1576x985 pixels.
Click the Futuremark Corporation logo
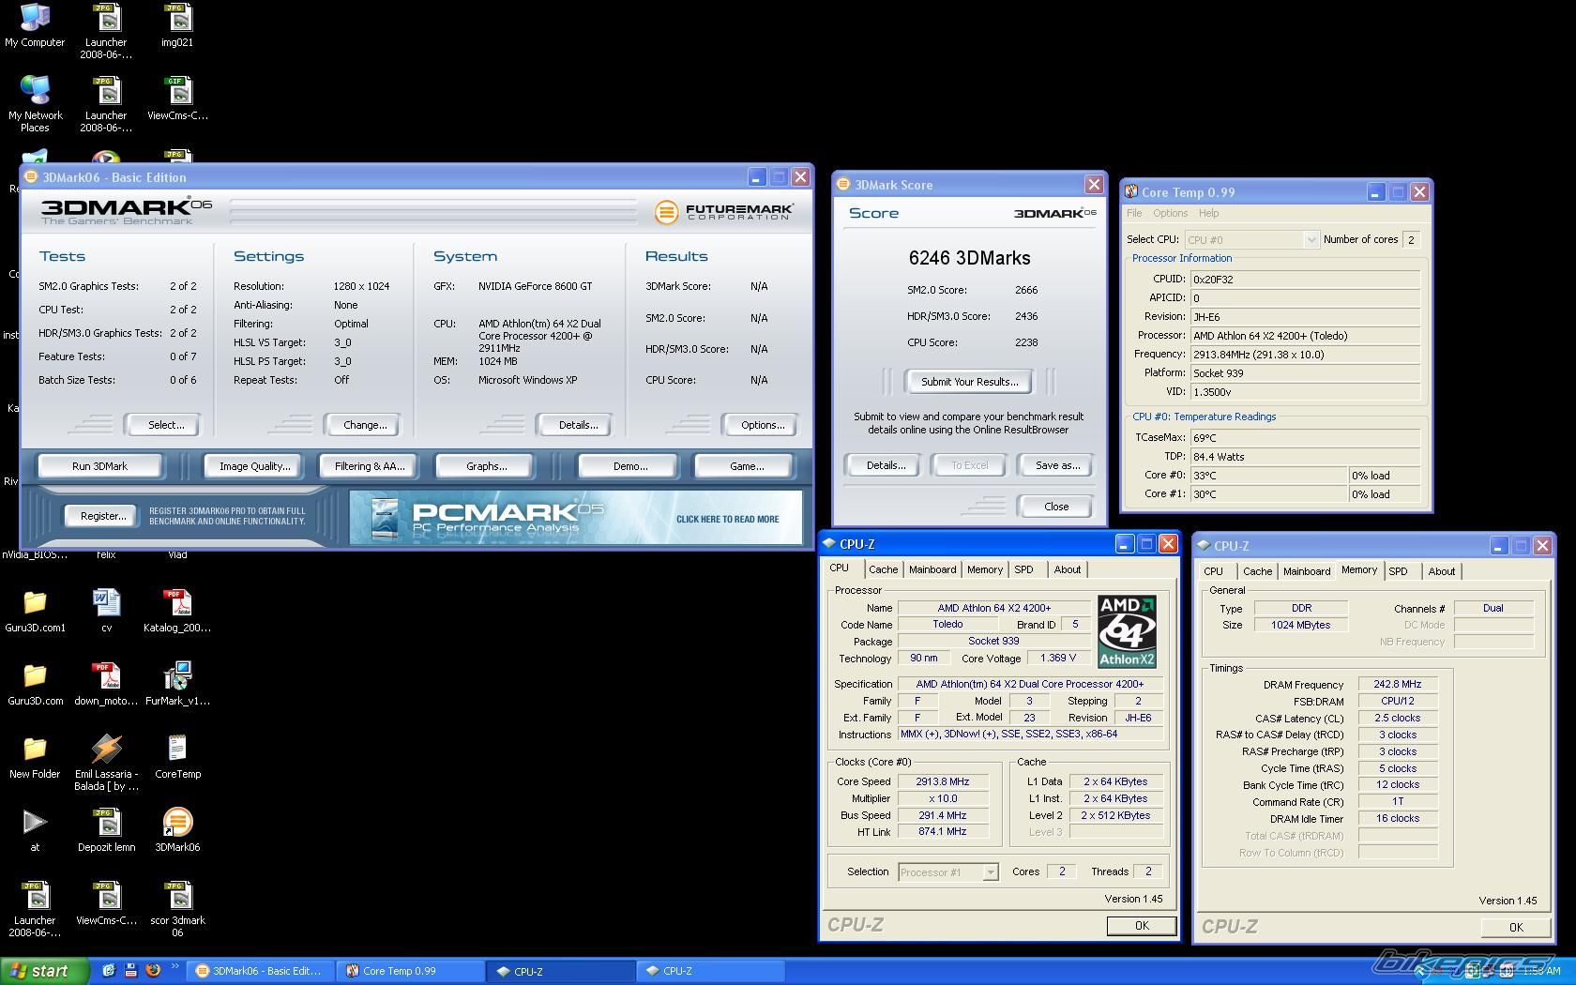[723, 212]
